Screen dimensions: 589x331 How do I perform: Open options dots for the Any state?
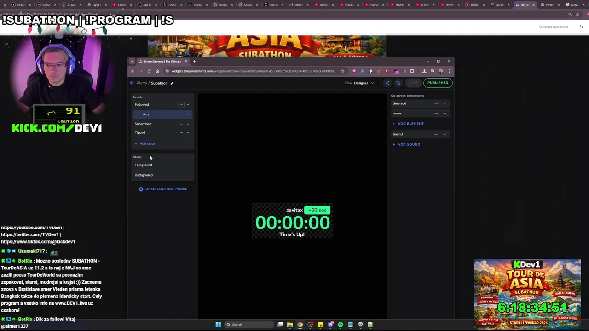coord(188,114)
